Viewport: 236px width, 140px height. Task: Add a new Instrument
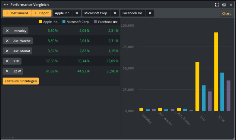point(17,13)
